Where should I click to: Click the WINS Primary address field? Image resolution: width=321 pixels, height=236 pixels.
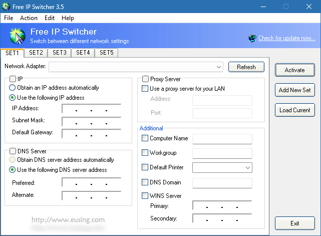[x=222, y=205]
